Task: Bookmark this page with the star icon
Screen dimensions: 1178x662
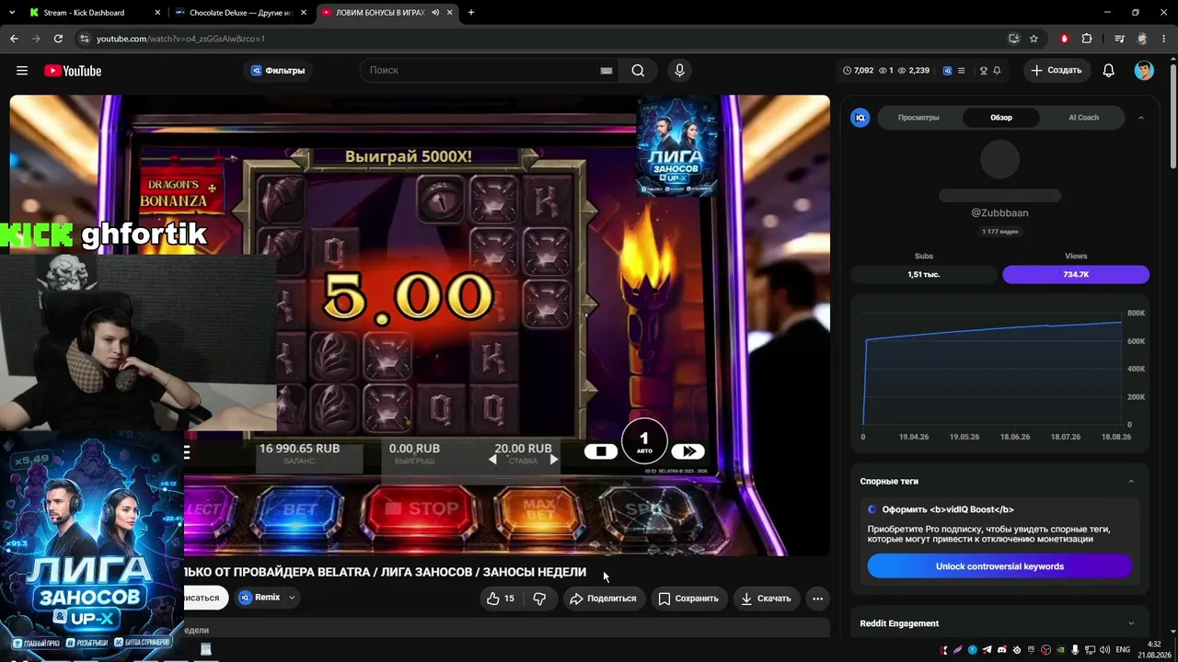Action: tap(1034, 39)
